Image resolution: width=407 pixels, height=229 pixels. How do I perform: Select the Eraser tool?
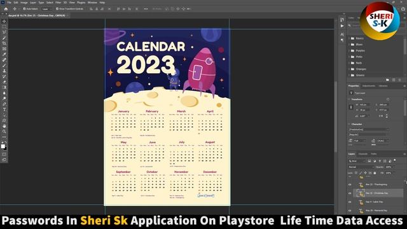click(x=4, y=82)
